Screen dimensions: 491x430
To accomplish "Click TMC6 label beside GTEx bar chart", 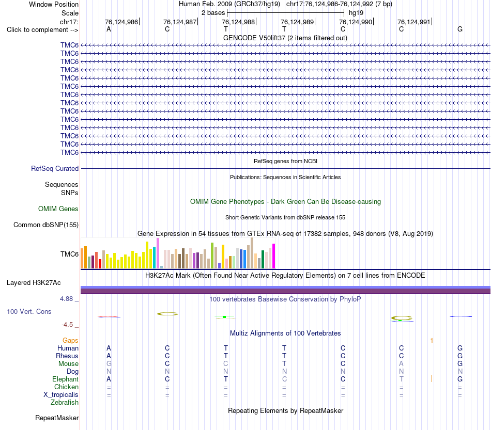I will (69, 254).
